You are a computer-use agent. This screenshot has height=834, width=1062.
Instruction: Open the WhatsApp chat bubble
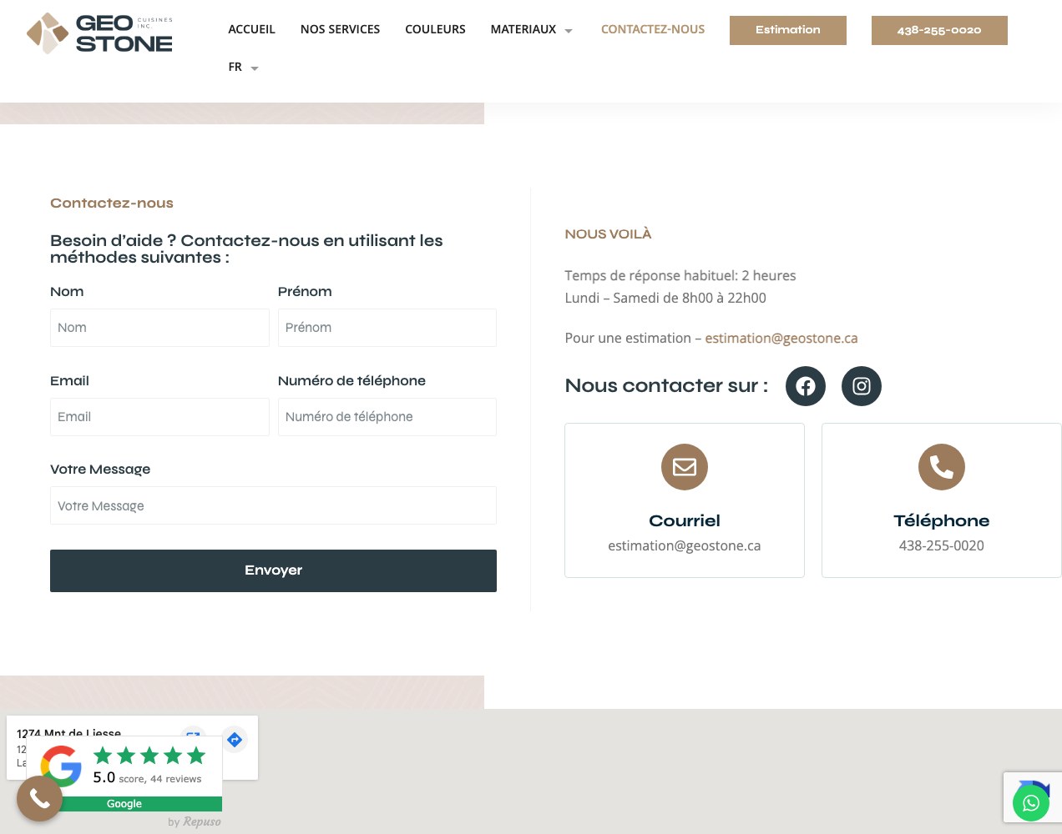[x=1031, y=803]
